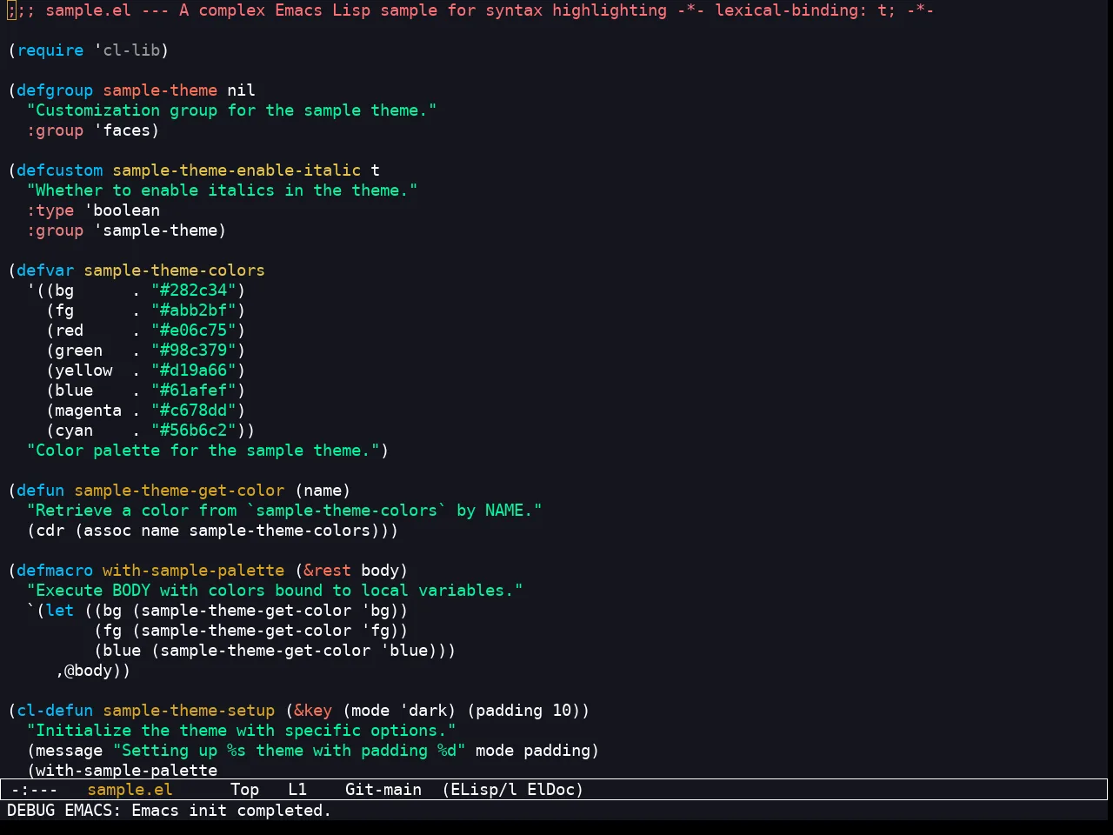Click the defmacro keyword

point(55,571)
